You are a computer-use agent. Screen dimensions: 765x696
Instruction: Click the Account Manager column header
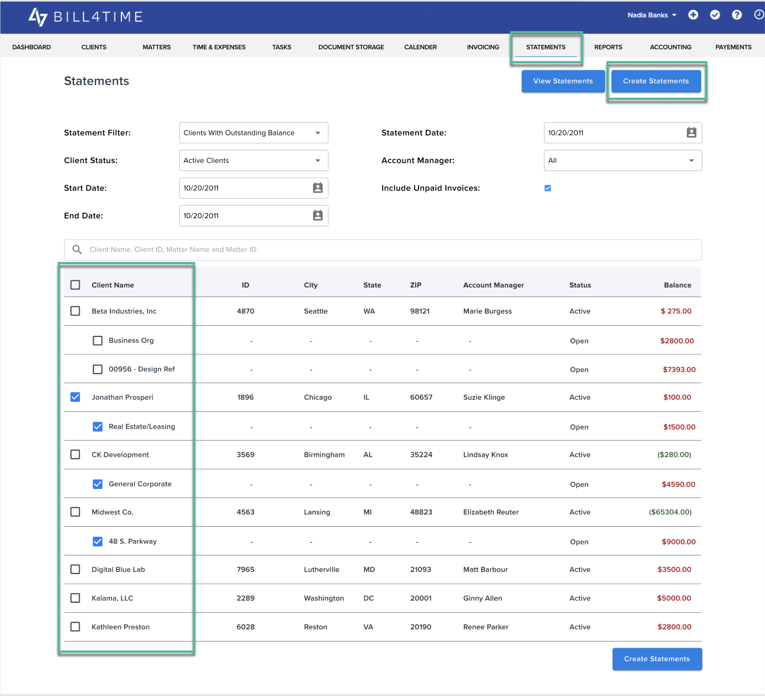493,285
